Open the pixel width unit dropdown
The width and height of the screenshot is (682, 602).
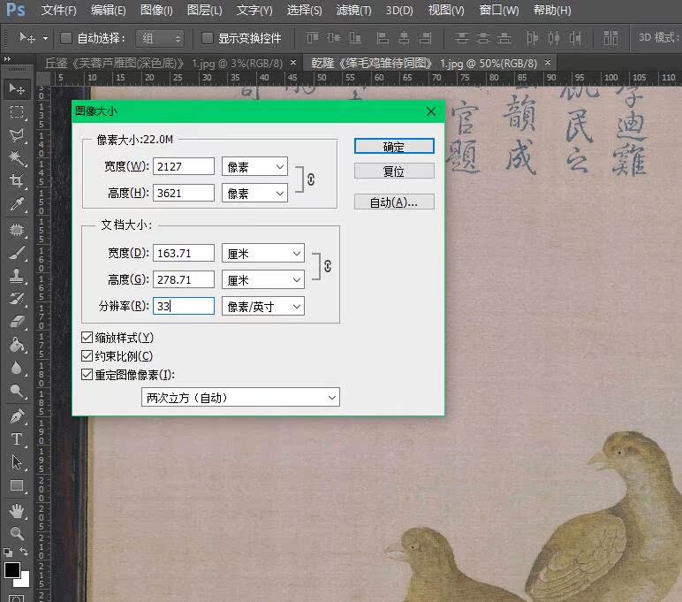(x=255, y=167)
